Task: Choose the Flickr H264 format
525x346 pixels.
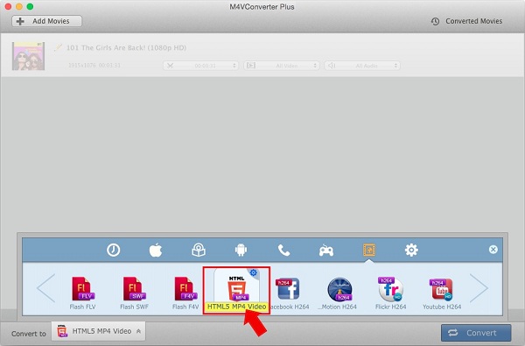Action: tap(391, 293)
